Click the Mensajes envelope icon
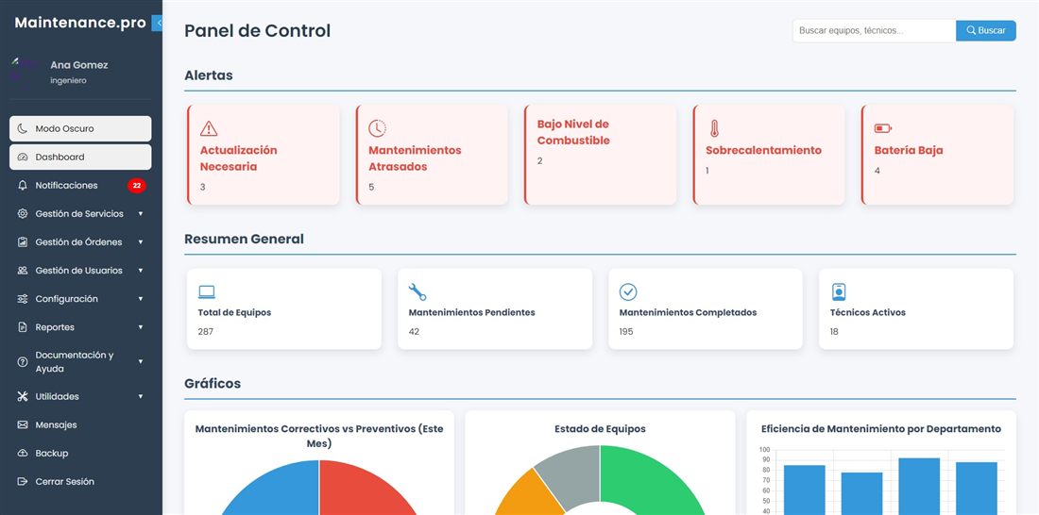Viewport: 1039px width, 515px height. coord(23,425)
